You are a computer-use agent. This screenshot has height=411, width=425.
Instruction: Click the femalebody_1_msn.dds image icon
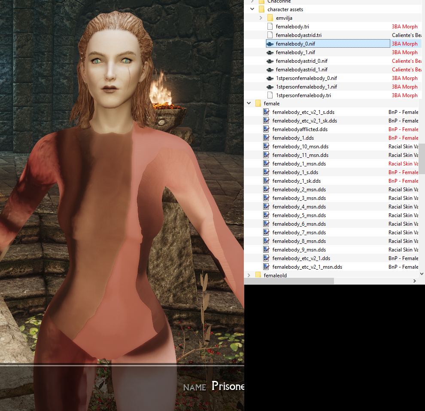(266, 163)
